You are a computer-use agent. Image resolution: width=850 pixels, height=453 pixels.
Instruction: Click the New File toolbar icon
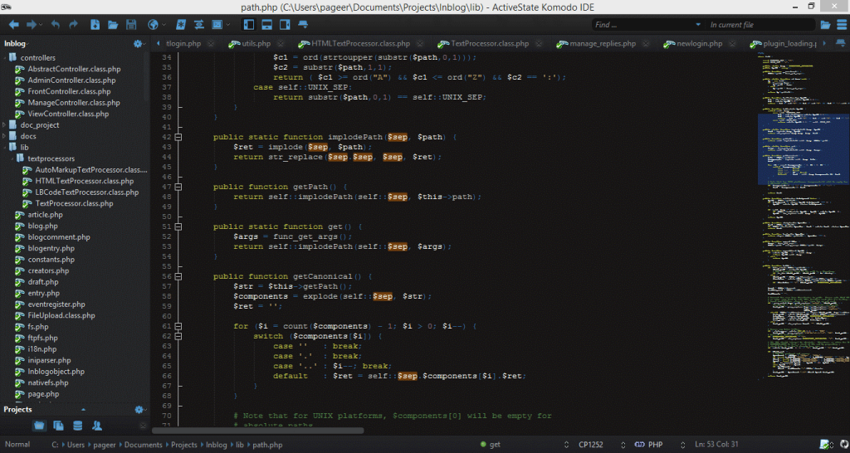[x=95, y=24]
